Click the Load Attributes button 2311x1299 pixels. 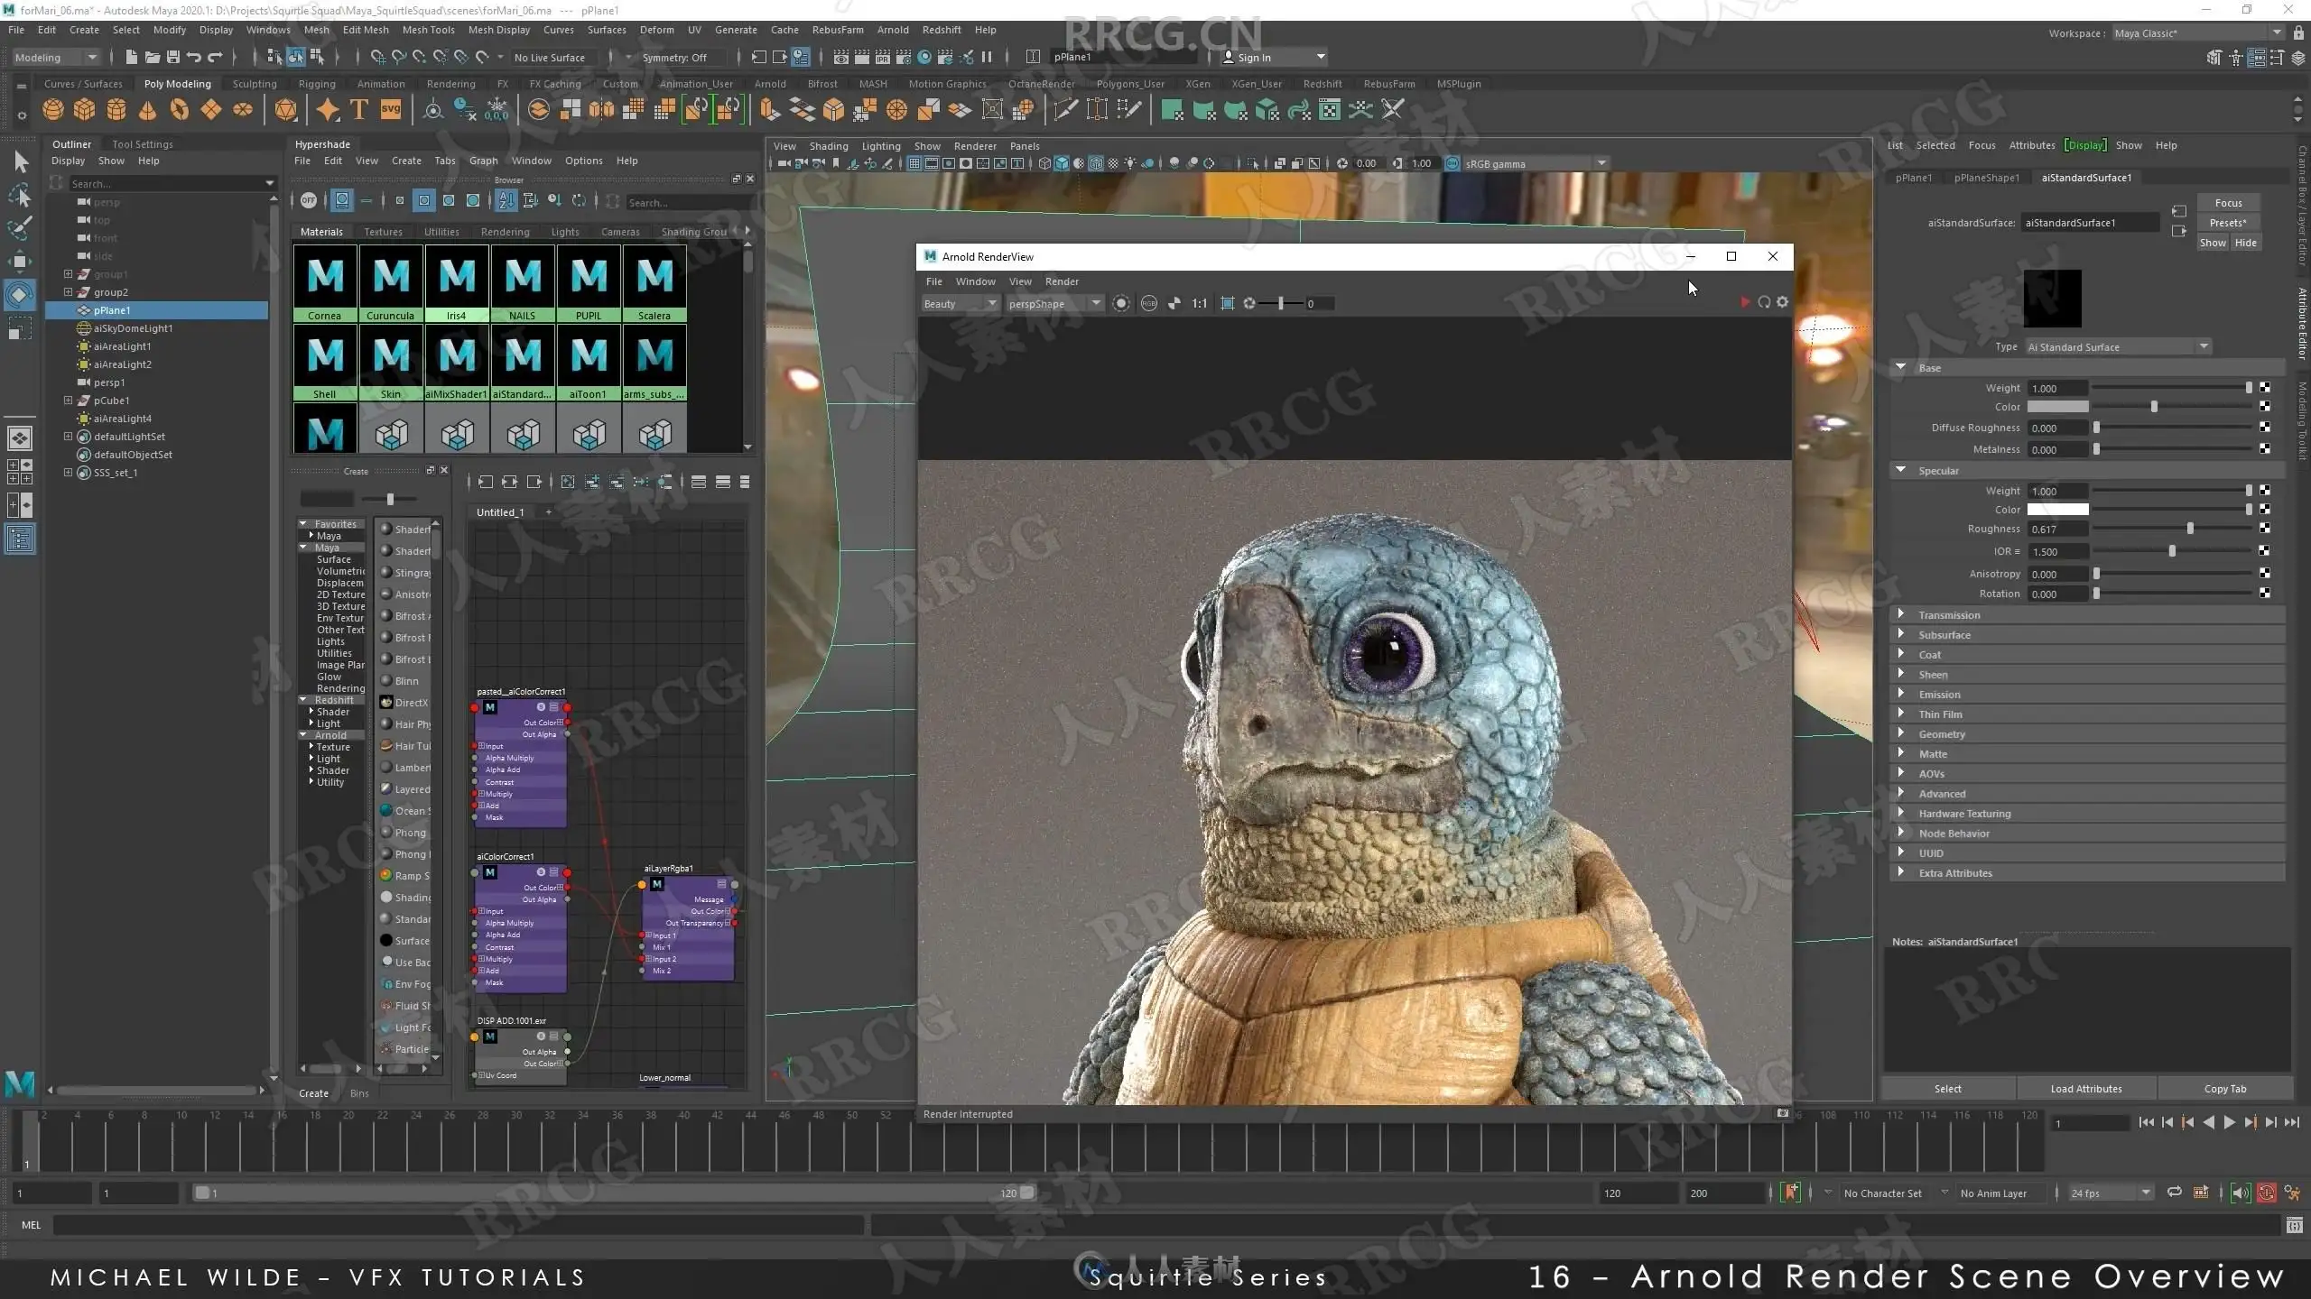(x=2085, y=1089)
